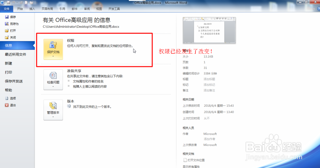Click the word count value 31
This screenshot has height=168, width=320.
click(205, 68)
